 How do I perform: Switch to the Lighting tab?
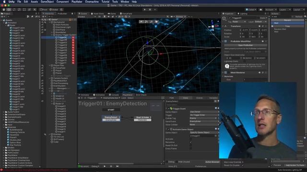(242, 14)
